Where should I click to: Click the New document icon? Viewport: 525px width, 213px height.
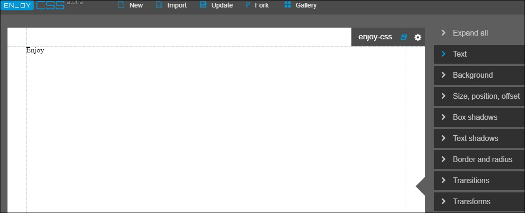121,5
